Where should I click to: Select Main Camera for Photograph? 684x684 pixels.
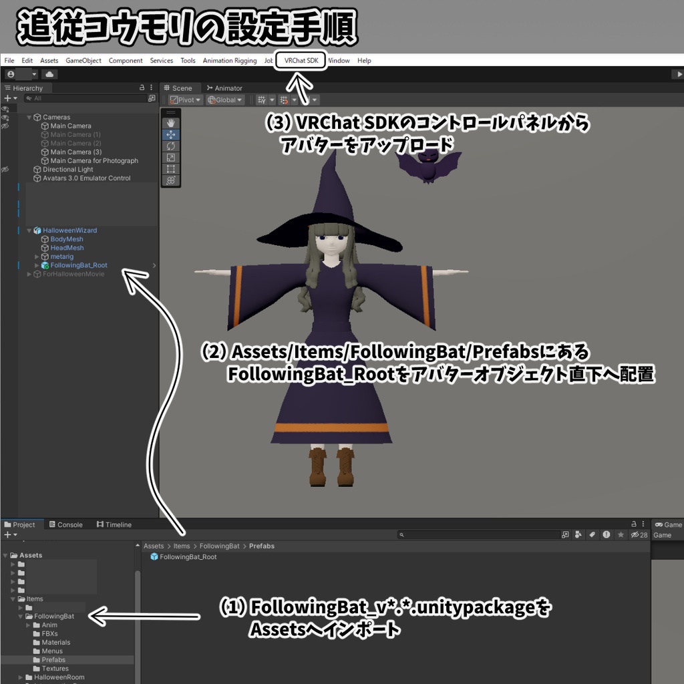pyautogui.click(x=94, y=160)
